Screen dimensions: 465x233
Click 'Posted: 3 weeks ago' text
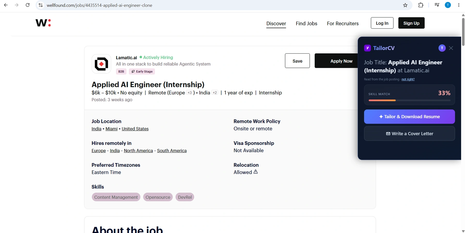(112, 100)
